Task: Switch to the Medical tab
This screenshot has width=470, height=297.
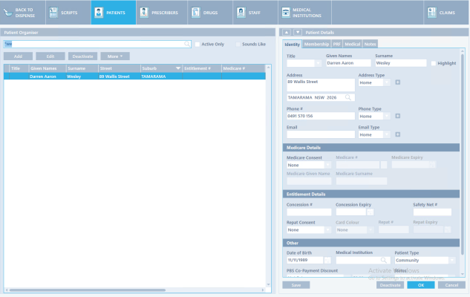Action: (x=353, y=44)
